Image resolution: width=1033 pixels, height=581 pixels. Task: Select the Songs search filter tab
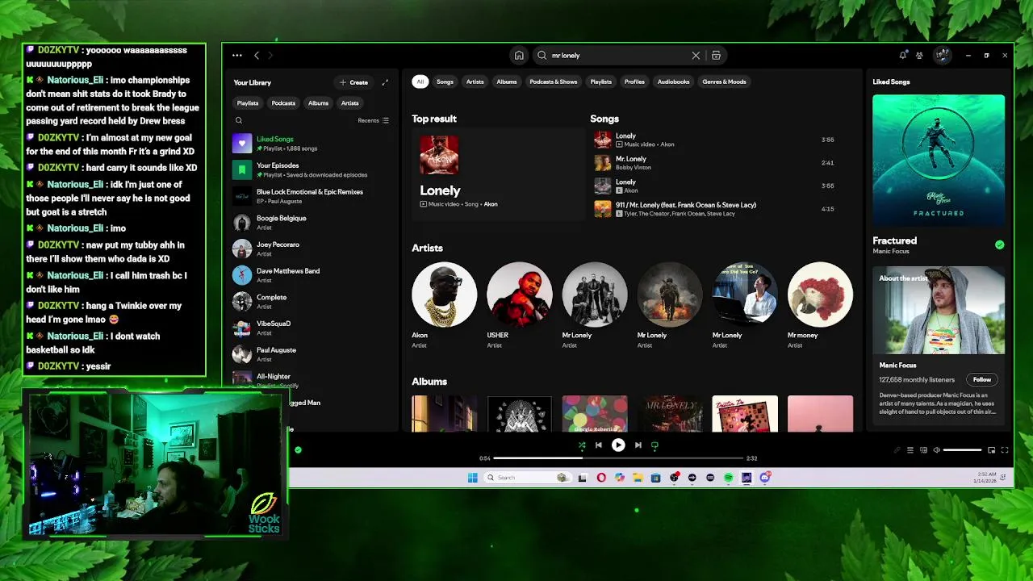tap(445, 82)
